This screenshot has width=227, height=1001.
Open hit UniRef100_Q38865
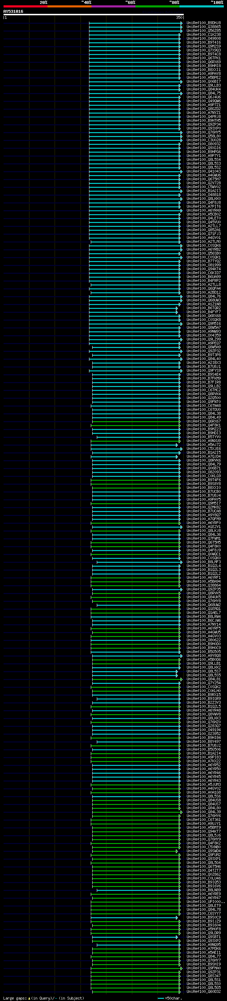point(204,27)
